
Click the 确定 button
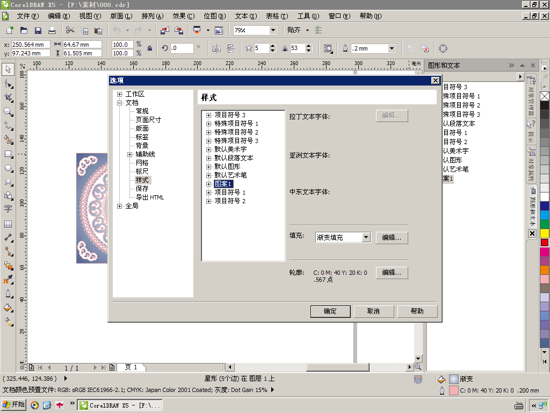330,311
